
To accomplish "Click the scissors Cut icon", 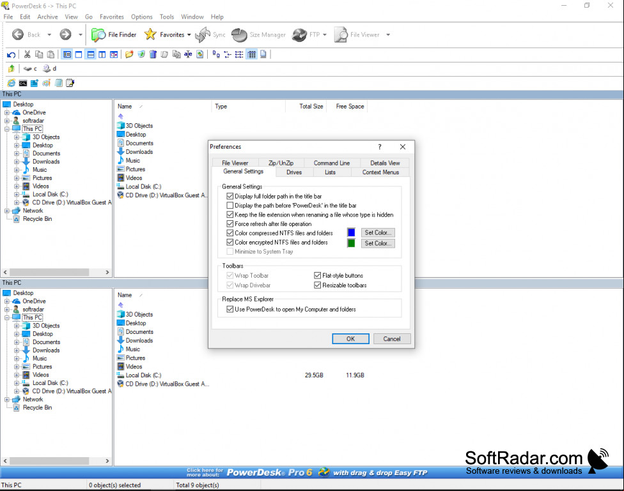I will click(x=27, y=54).
